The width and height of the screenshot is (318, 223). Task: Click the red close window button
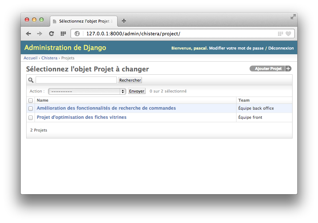pyautogui.click(x=27, y=20)
